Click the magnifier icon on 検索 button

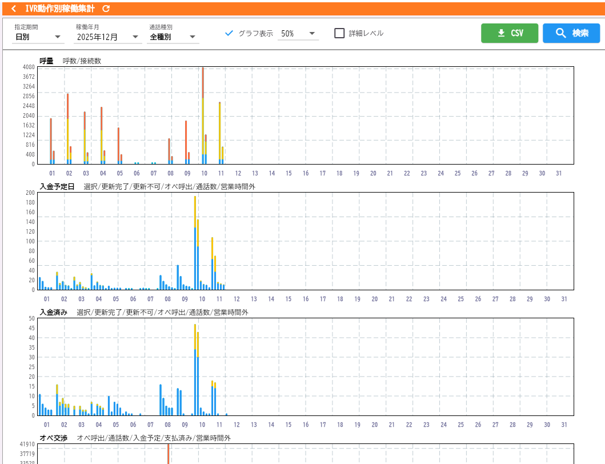point(560,33)
